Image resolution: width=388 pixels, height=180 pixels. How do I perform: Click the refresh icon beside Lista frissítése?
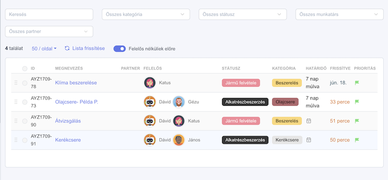(67, 49)
